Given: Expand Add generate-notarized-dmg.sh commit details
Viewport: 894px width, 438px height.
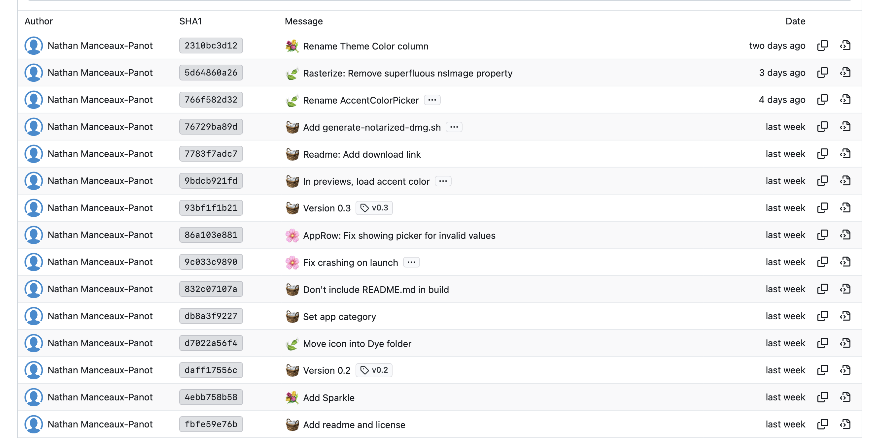Looking at the screenshot, I should [x=454, y=127].
